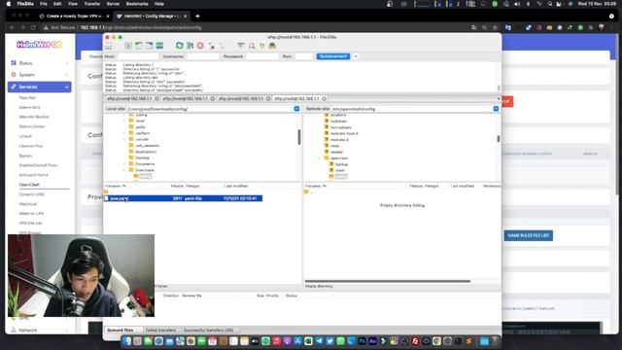Screen dimensions: 622x350
Task: Toggle directory comparison magnifier icon
Action: click(252, 46)
